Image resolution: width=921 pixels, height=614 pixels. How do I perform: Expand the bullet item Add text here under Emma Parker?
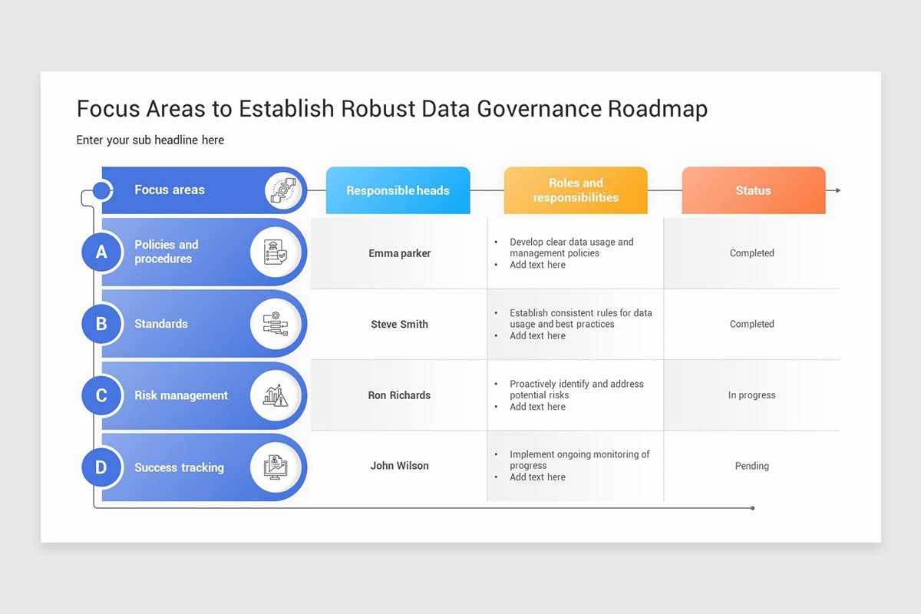tap(537, 264)
